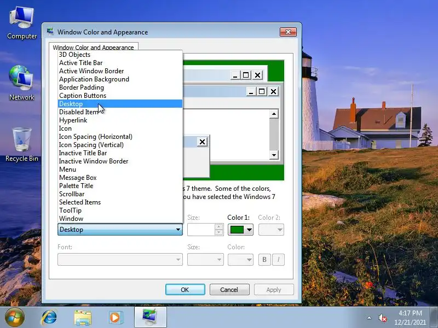The image size is (438, 328).
Task: Open the Computer desktop icon
Action: 21,24
